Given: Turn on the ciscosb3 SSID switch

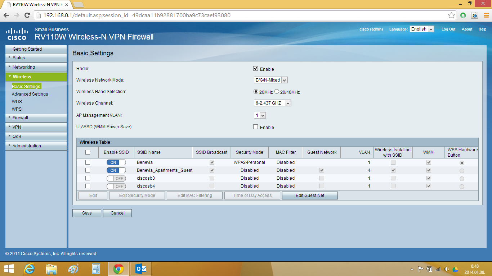Looking at the screenshot, I should click(116, 178).
